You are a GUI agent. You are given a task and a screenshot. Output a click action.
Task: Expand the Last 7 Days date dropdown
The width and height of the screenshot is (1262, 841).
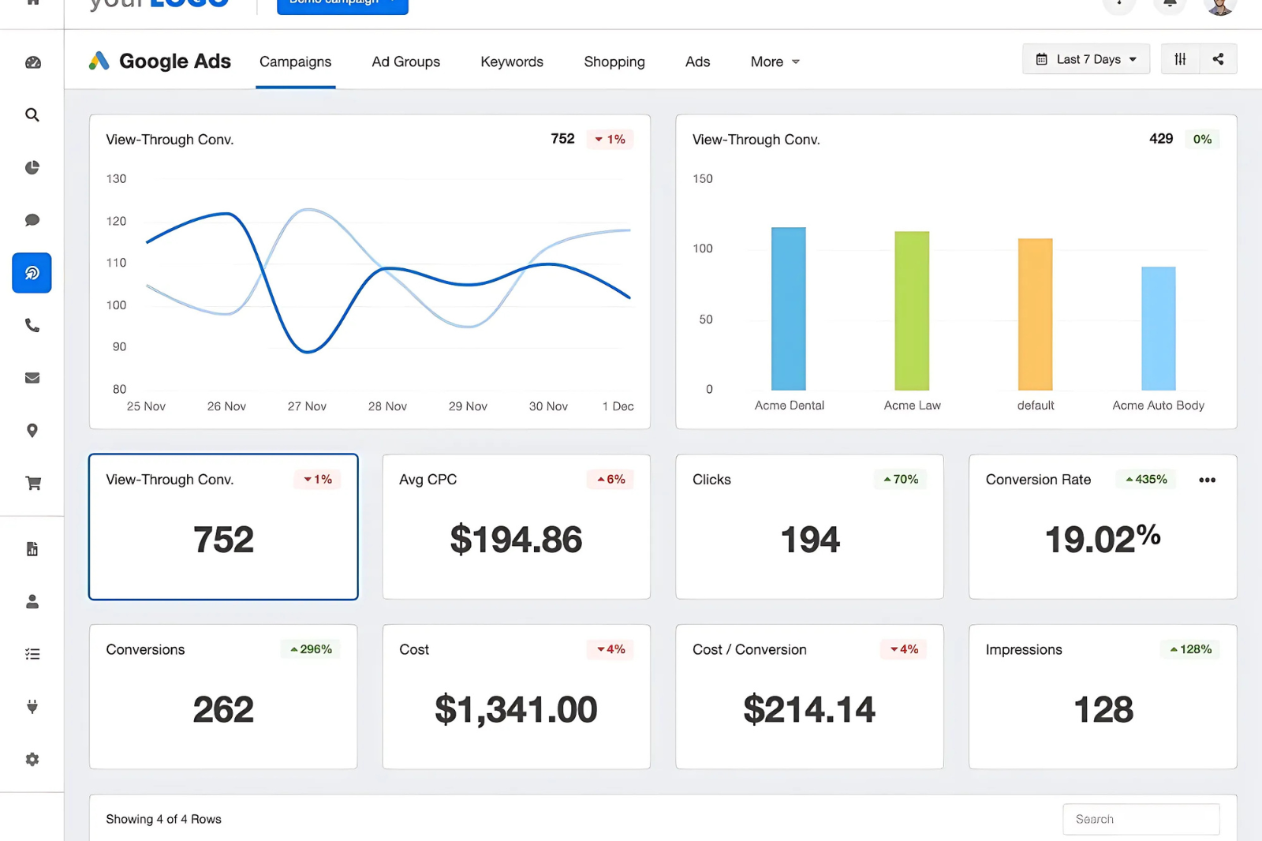click(1086, 59)
